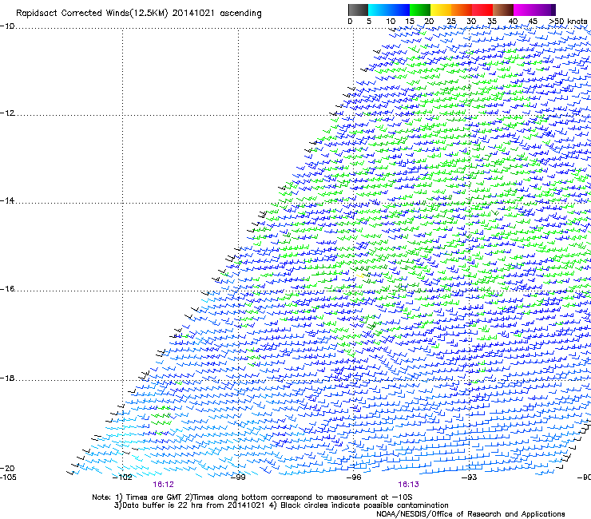This screenshot has width=591, height=519.
Task: Click the brown 35-40 knots color swatch
Action: pyautogui.click(x=503, y=10)
